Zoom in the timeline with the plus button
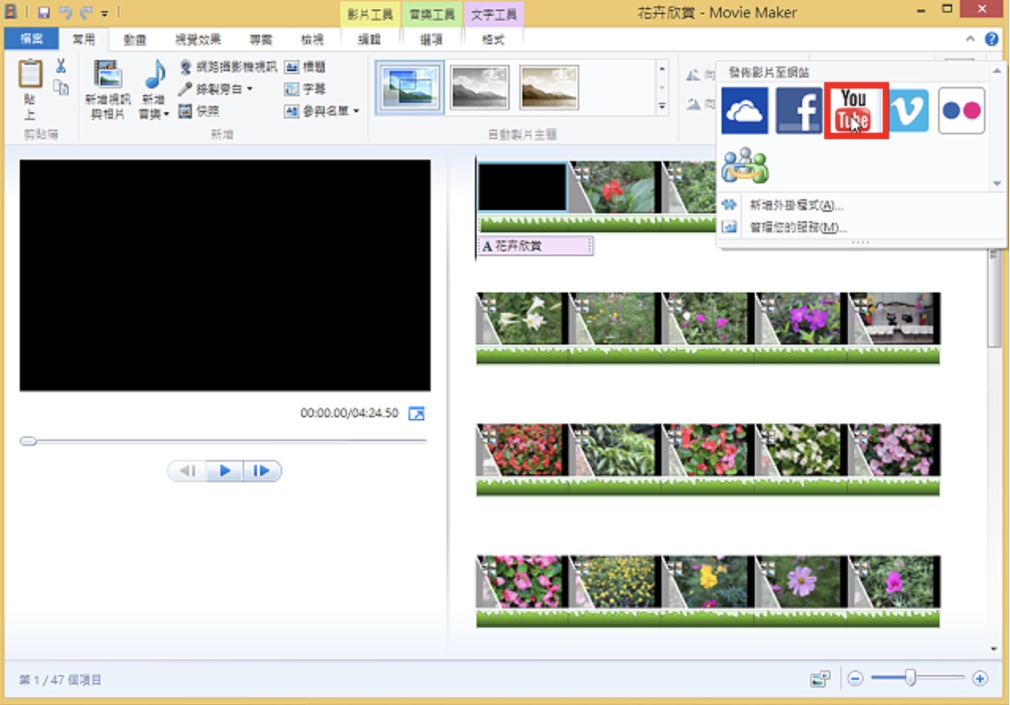This screenshot has width=1010, height=705. point(980,678)
